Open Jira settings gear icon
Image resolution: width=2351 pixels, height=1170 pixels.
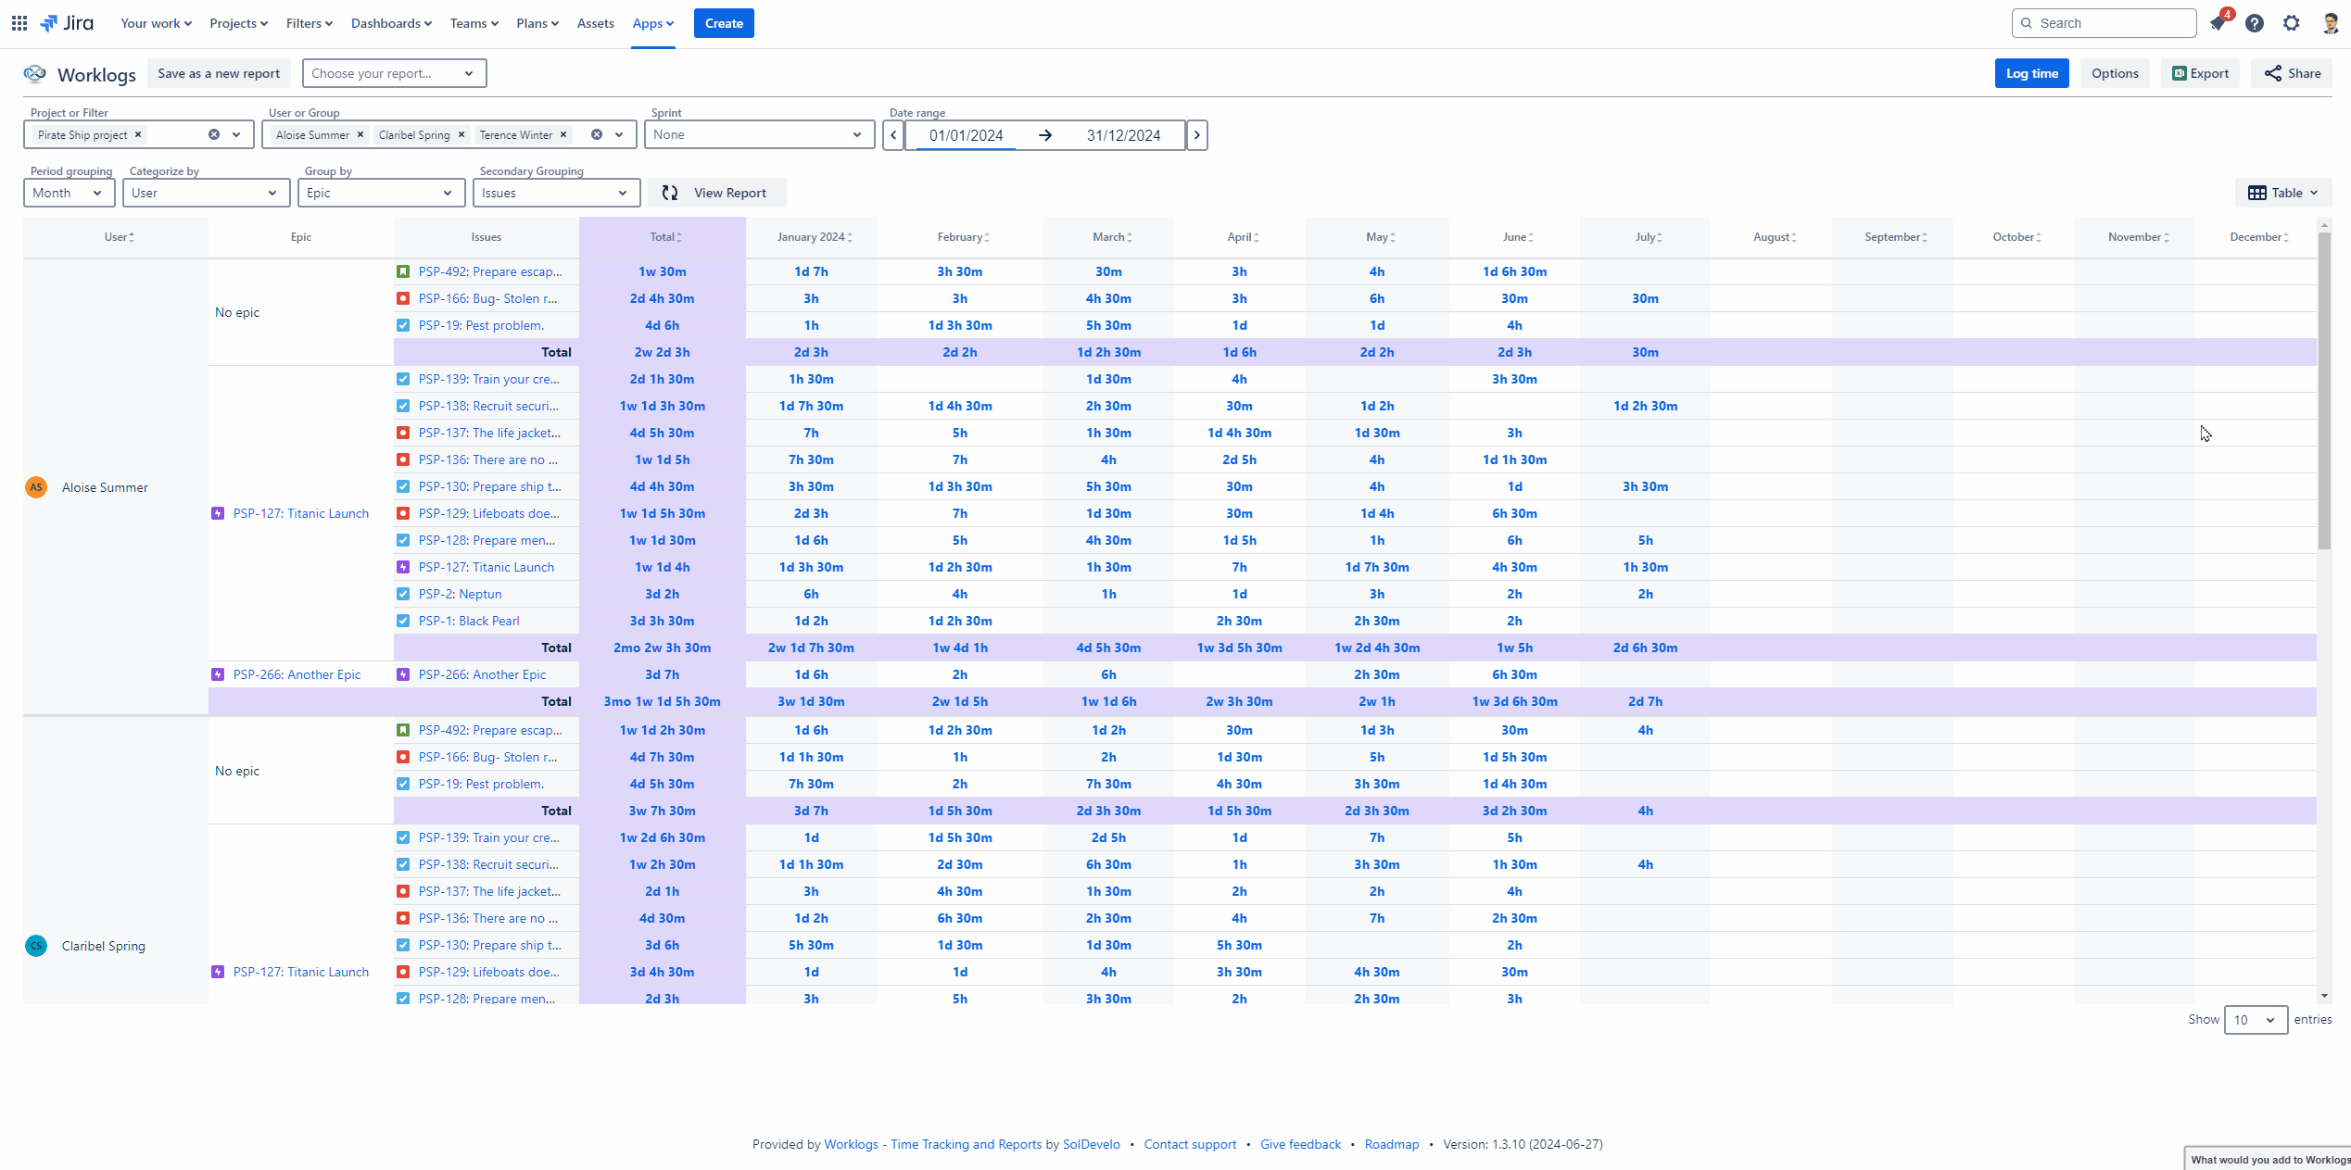2291,22
